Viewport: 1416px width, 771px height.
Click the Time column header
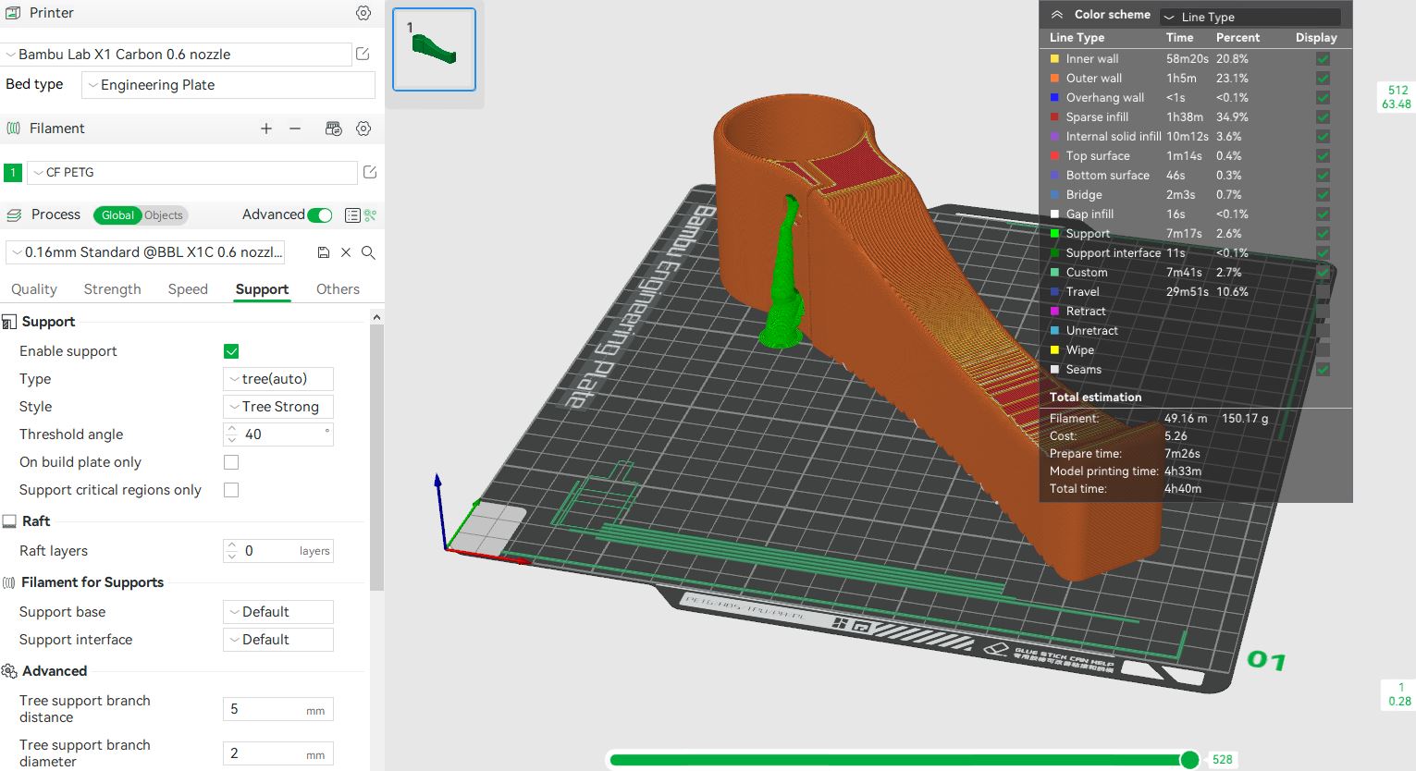[x=1179, y=38]
